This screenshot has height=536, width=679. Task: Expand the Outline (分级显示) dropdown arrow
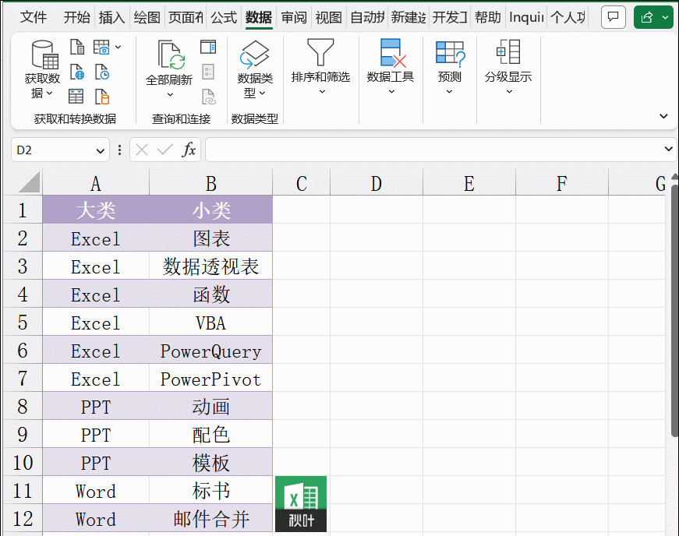coord(509,91)
